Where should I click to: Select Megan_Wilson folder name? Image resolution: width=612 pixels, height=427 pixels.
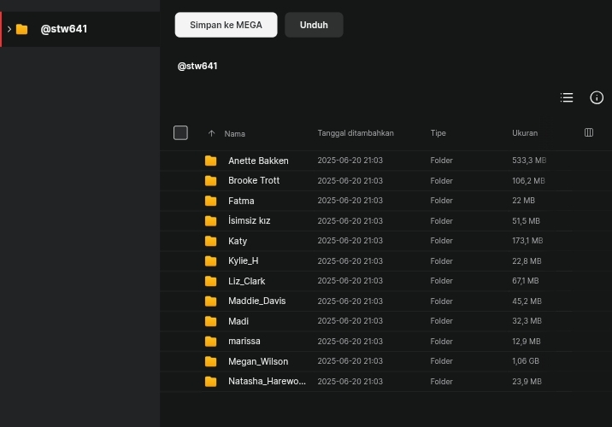258,361
